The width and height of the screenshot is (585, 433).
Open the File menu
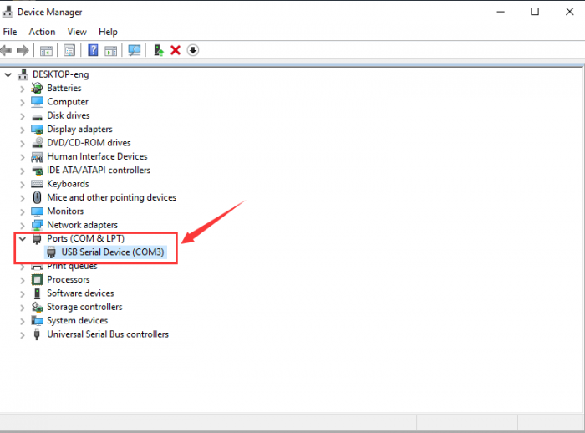10,32
